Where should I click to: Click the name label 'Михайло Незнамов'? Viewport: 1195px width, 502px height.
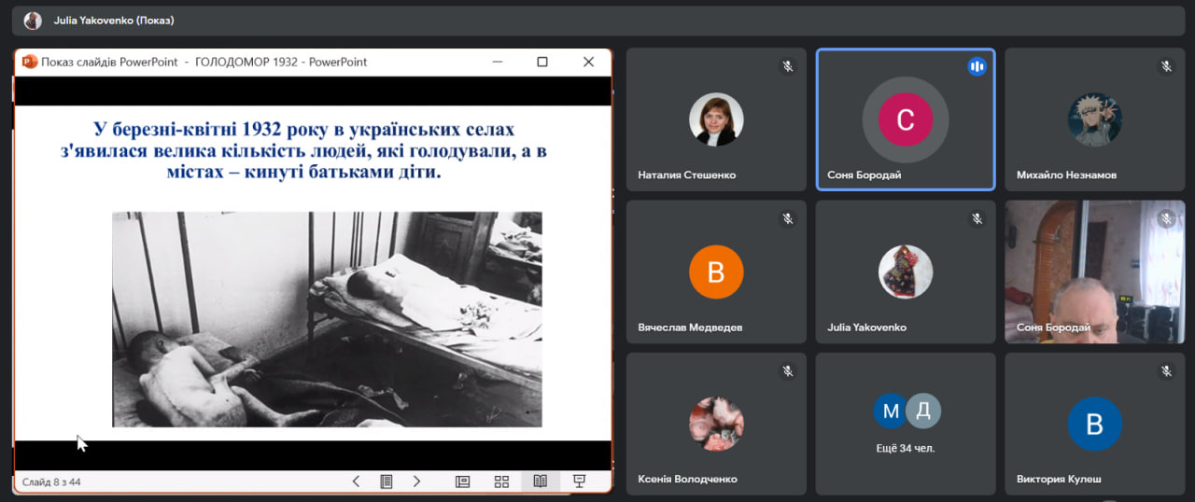pyautogui.click(x=1066, y=174)
